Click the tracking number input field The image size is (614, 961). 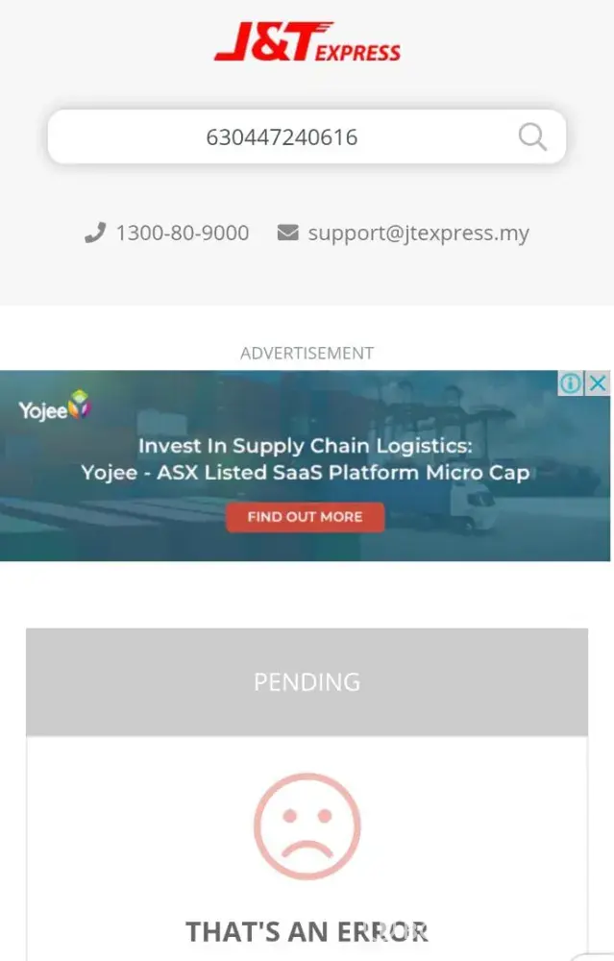pos(307,136)
